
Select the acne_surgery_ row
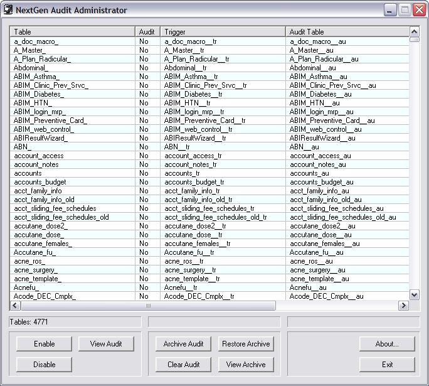(209, 270)
